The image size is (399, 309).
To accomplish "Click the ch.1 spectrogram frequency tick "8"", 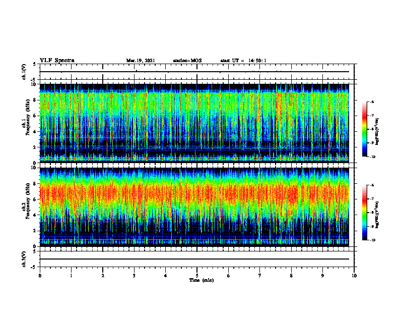I will (35, 100).
